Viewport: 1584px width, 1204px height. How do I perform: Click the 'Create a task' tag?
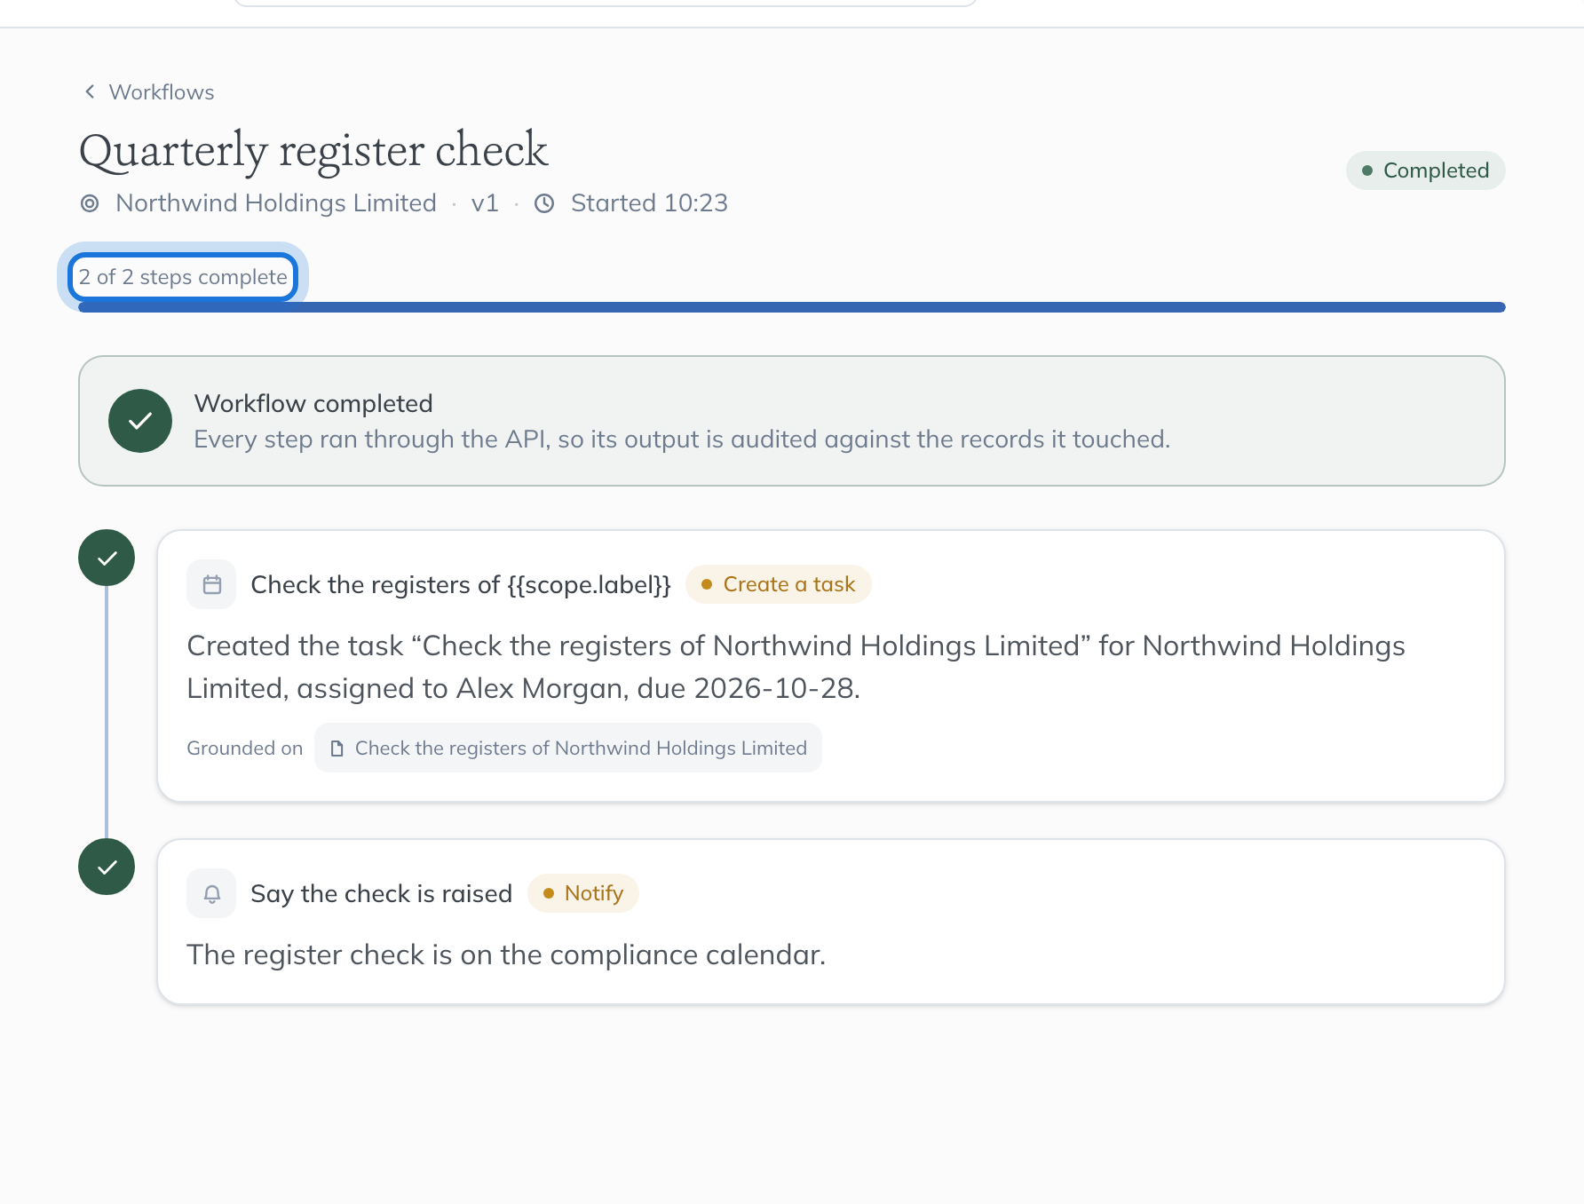779,584
